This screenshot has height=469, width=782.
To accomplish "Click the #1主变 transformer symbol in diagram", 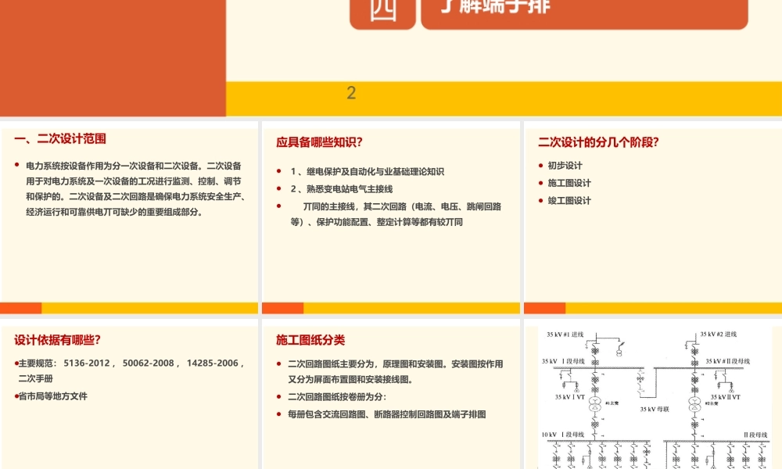I will click(595, 404).
